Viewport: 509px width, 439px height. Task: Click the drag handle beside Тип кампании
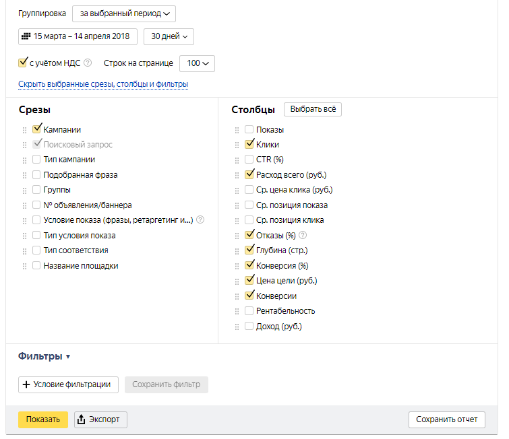pos(25,160)
